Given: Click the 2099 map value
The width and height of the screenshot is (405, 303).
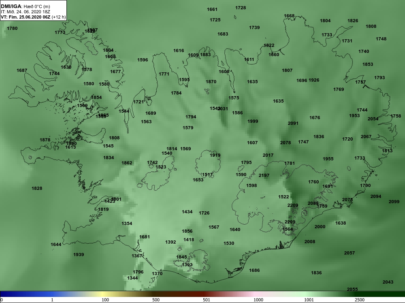Looking at the screenshot, I should click(x=394, y=202).
